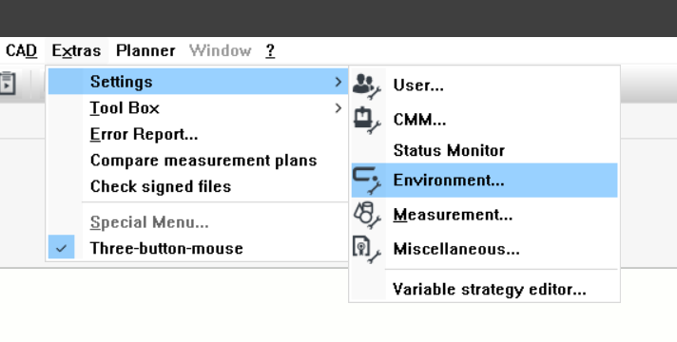This screenshot has height=342, width=677.
Task: Click the run-list toolbar icon under CAD
Action: point(8,84)
